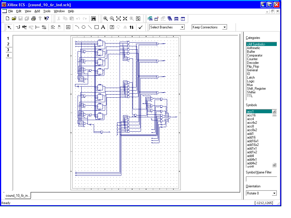Select the Add Text tool
This screenshot has height=218, width=291.
[x=103, y=27]
